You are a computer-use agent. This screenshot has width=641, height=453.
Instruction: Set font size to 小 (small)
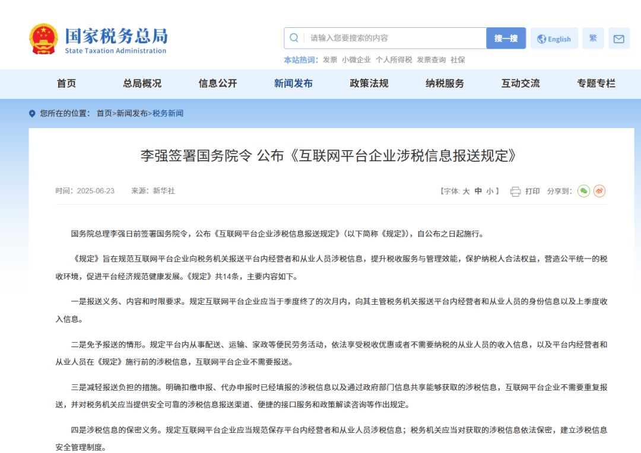pyautogui.click(x=491, y=191)
